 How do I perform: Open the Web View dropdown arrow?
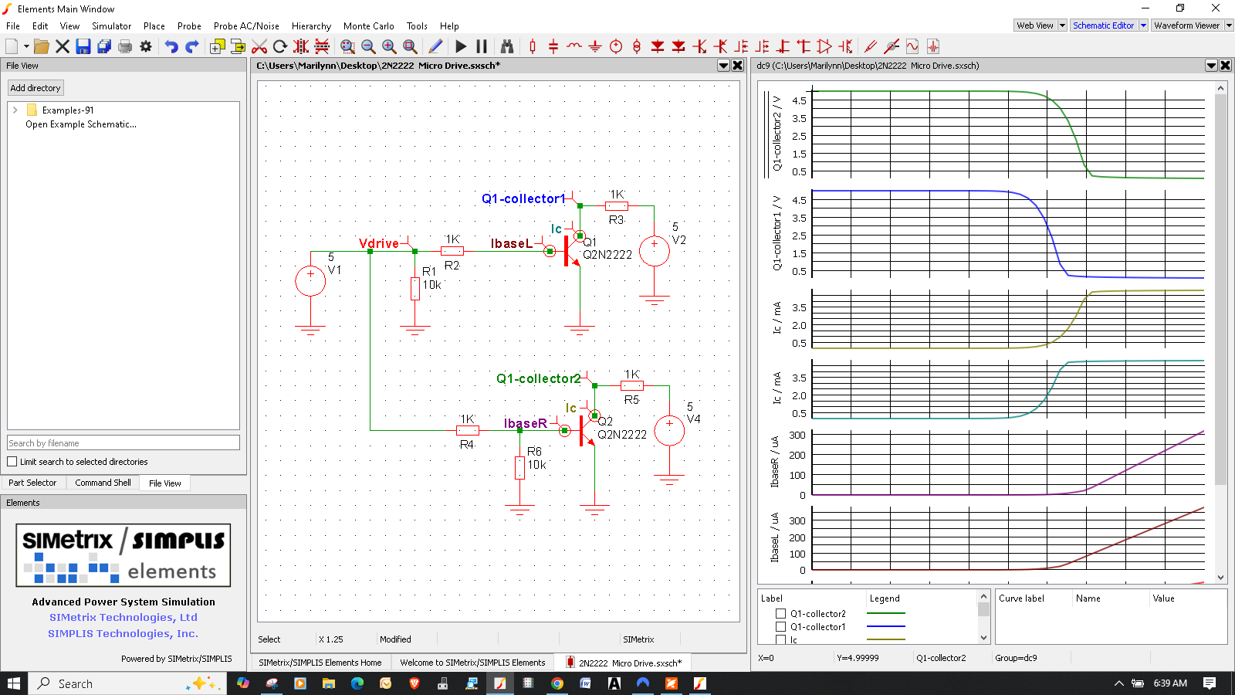(x=1062, y=25)
